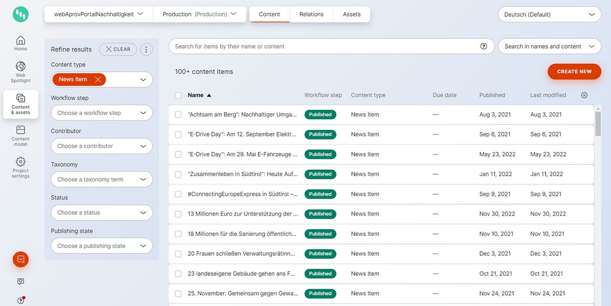This screenshot has height=306, width=611.
Task: Click the orange feedback icon in sidebar
Action: [x=21, y=259]
